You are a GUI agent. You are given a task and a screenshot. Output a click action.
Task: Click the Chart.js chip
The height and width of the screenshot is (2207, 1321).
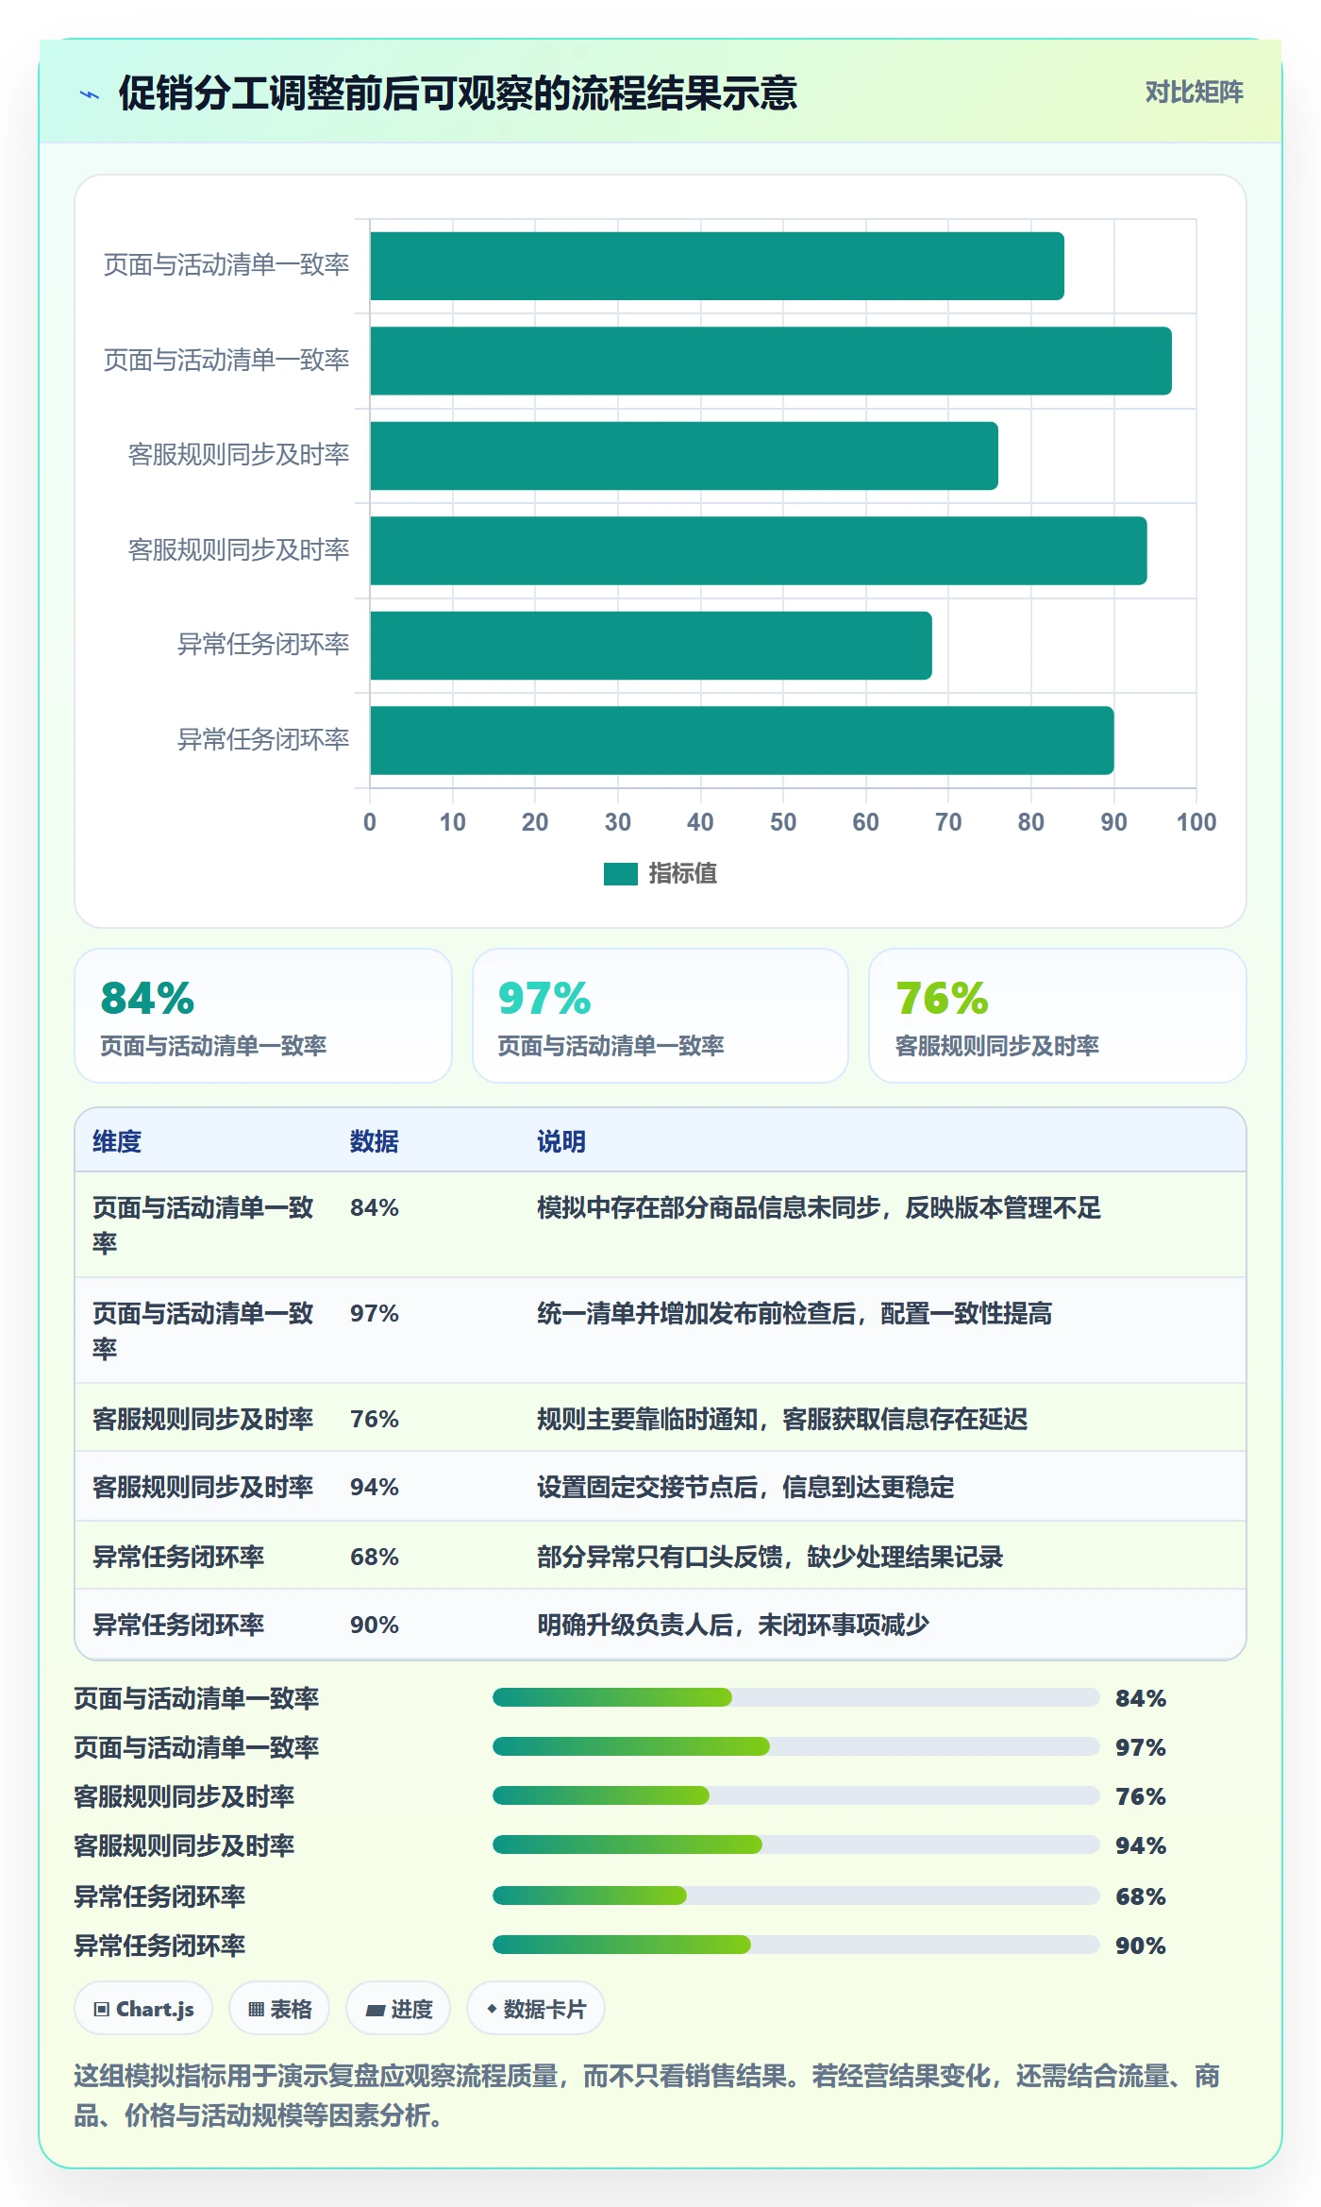tap(143, 2009)
